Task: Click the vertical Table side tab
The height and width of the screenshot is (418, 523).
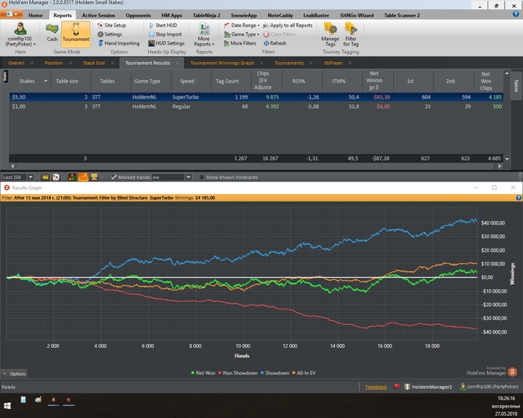Action: (516, 85)
